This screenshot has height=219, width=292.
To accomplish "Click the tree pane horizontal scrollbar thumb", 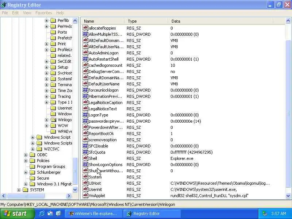I will pyautogui.click(x=26, y=196).
